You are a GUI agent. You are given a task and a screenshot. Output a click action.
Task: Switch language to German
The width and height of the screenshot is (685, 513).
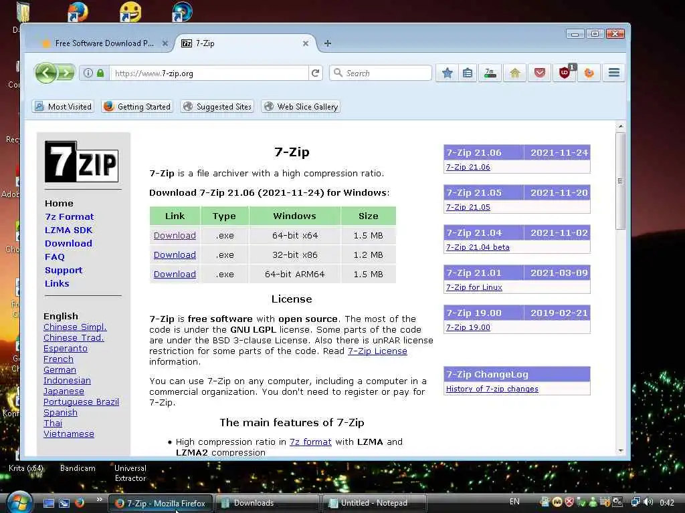coord(60,370)
